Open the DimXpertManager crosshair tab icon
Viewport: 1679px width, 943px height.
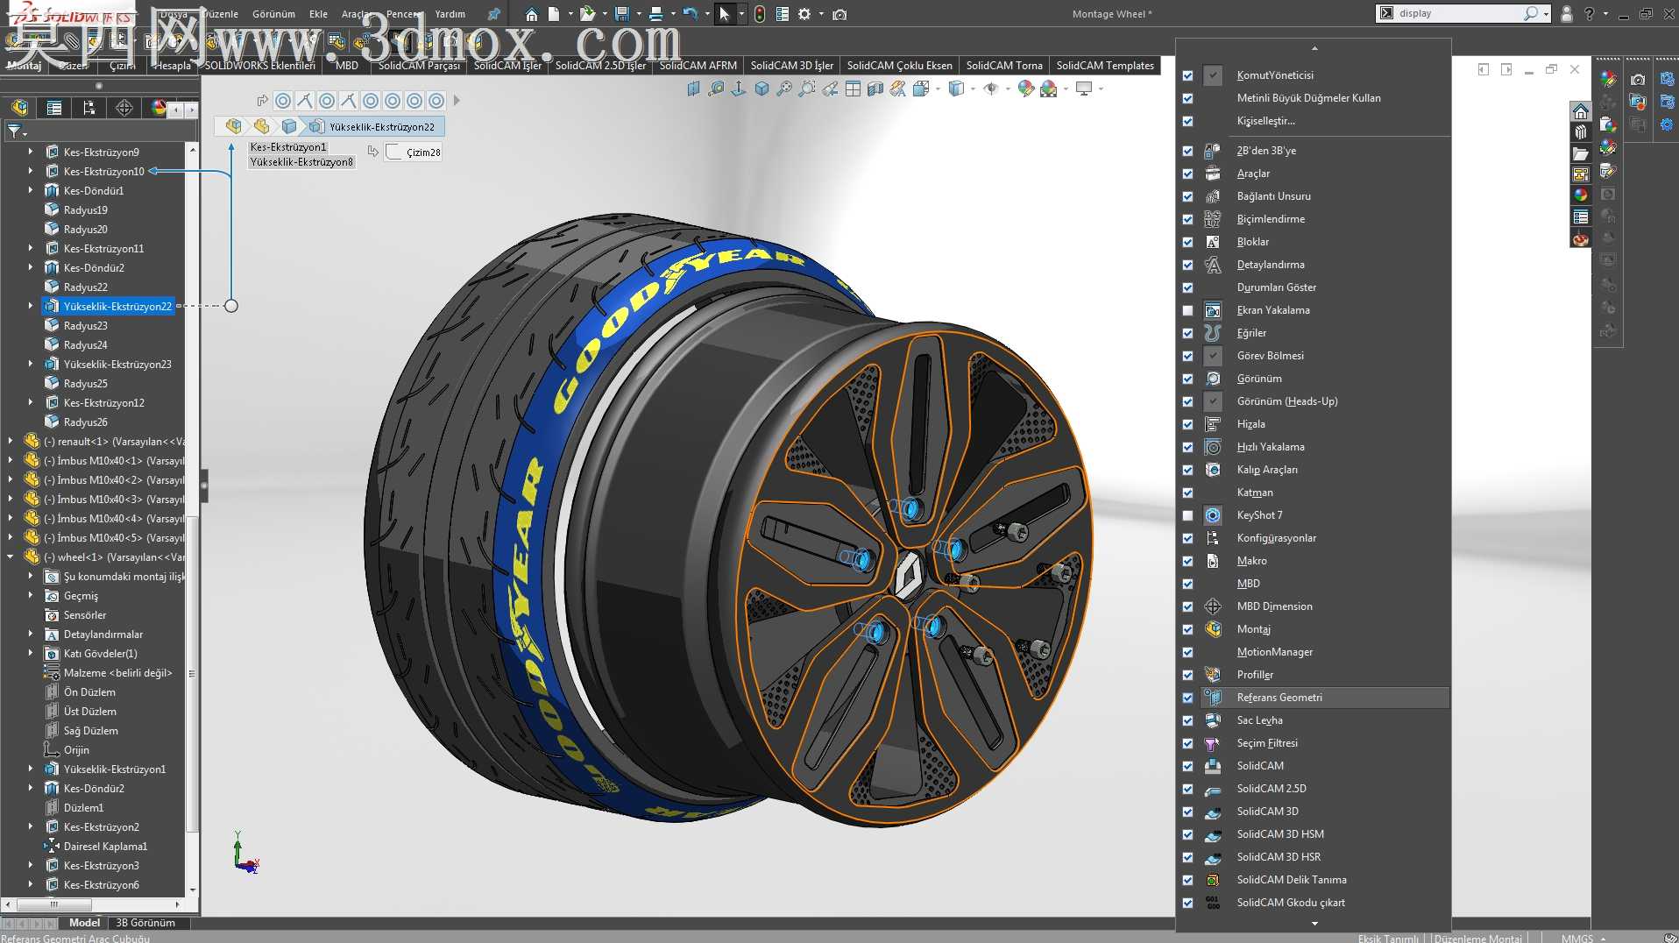pyautogui.click(x=124, y=108)
